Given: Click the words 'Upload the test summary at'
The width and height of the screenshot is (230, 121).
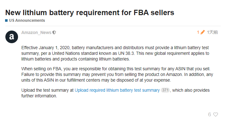Looking at the screenshot, I should [x=47, y=90].
